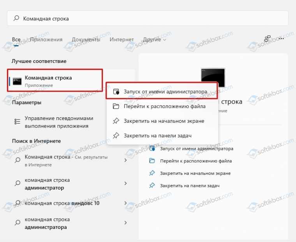Screen dimensions: 296x242
Task: Click the folder icon in context menu
Action: coord(116,106)
